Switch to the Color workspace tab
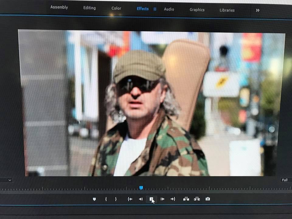This screenshot has width=292, height=219. coord(116,8)
